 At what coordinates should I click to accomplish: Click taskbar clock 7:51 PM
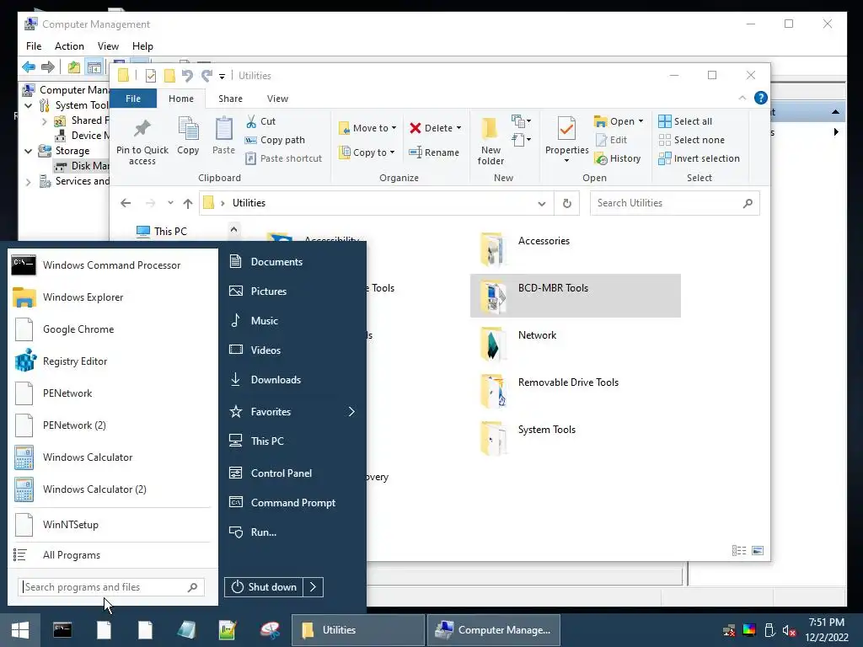[x=826, y=623]
